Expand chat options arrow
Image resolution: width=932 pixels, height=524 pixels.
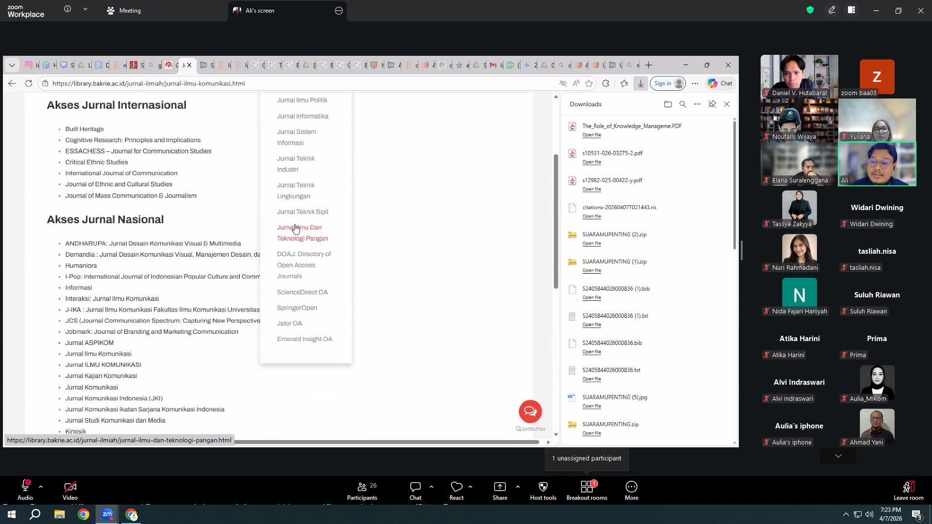[432, 486]
